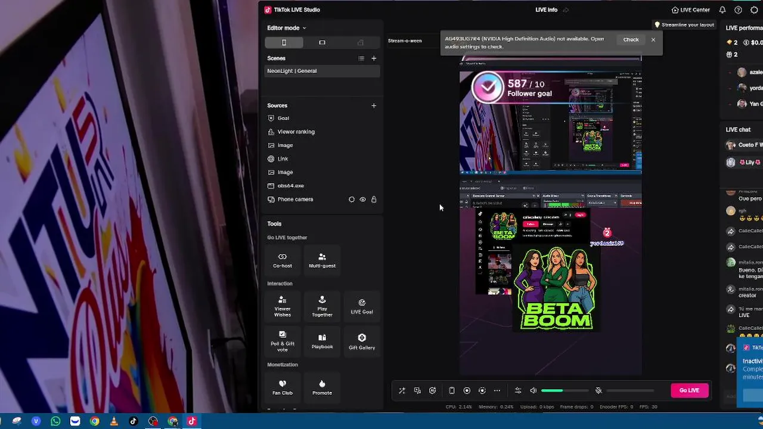Open LIVE Info at the top
Image resolution: width=763 pixels, height=429 pixels.
[x=547, y=10]
